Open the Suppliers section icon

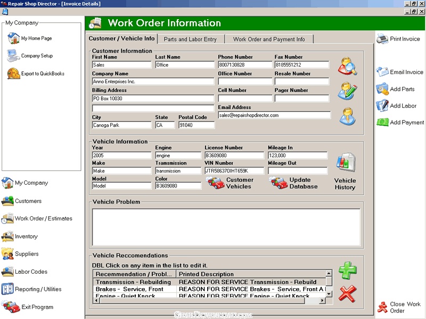pyautogui.click(x=7, y=254)
